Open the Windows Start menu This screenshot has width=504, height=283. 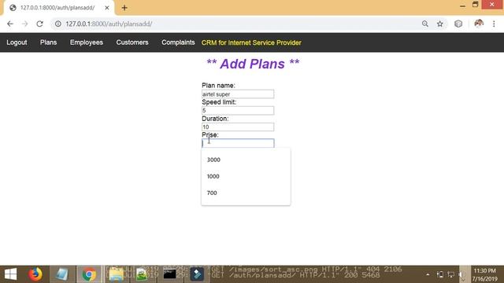click(10, 274)
